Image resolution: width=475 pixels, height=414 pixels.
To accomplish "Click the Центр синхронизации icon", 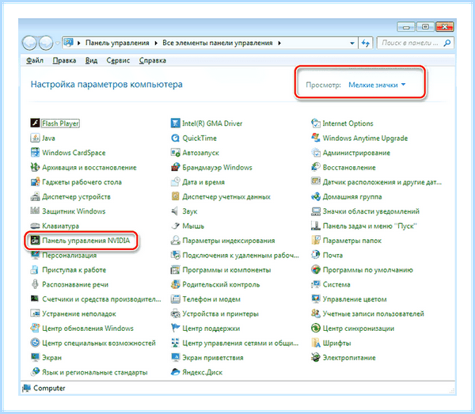I will (x=316, y=329).
